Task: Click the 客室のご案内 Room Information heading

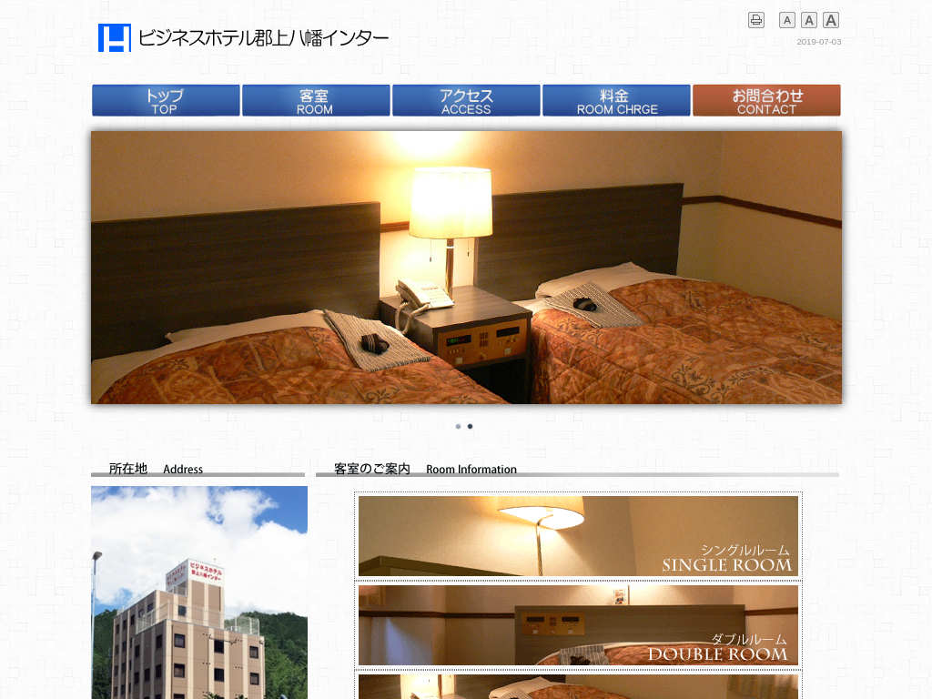Action: (x=426, y=469)
